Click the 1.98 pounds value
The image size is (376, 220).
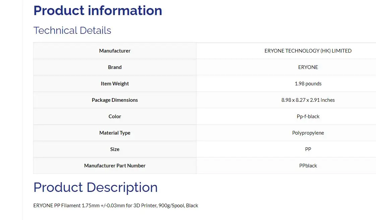(x=308, y=84)
